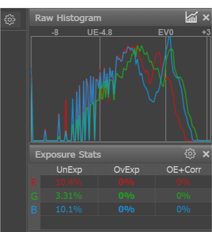The height and width of the screenshot is (232, 212).
Task: Click the red 10.4% underexposure value
Action: point(69,182)
